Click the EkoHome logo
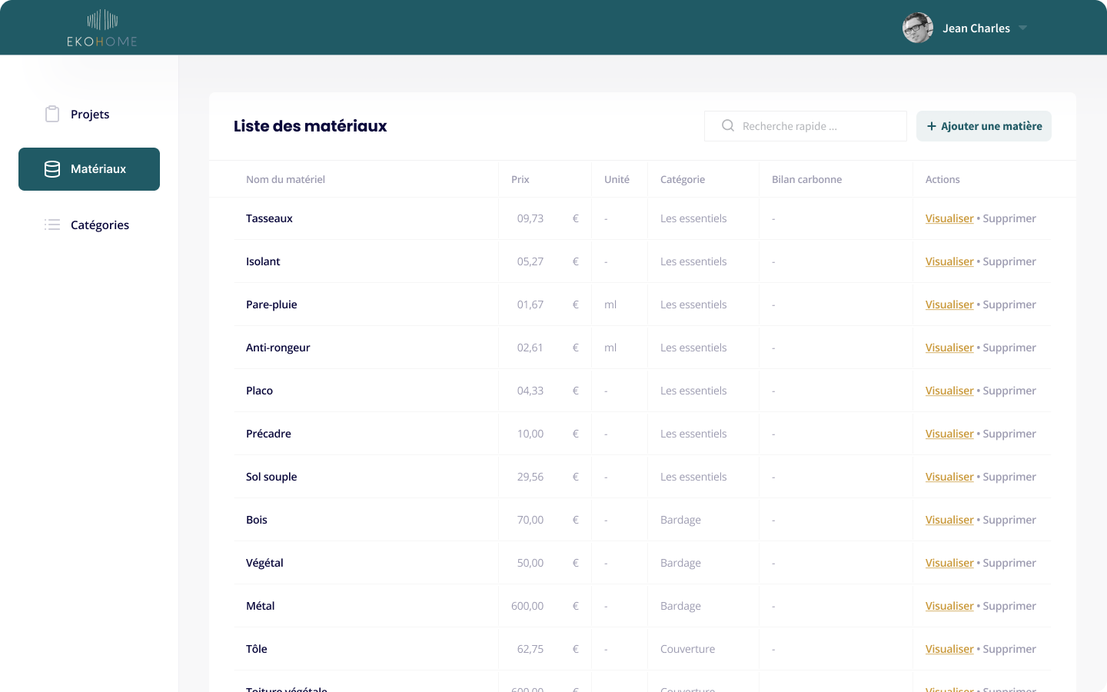1107x692 pixels. (x=102, y=28)
